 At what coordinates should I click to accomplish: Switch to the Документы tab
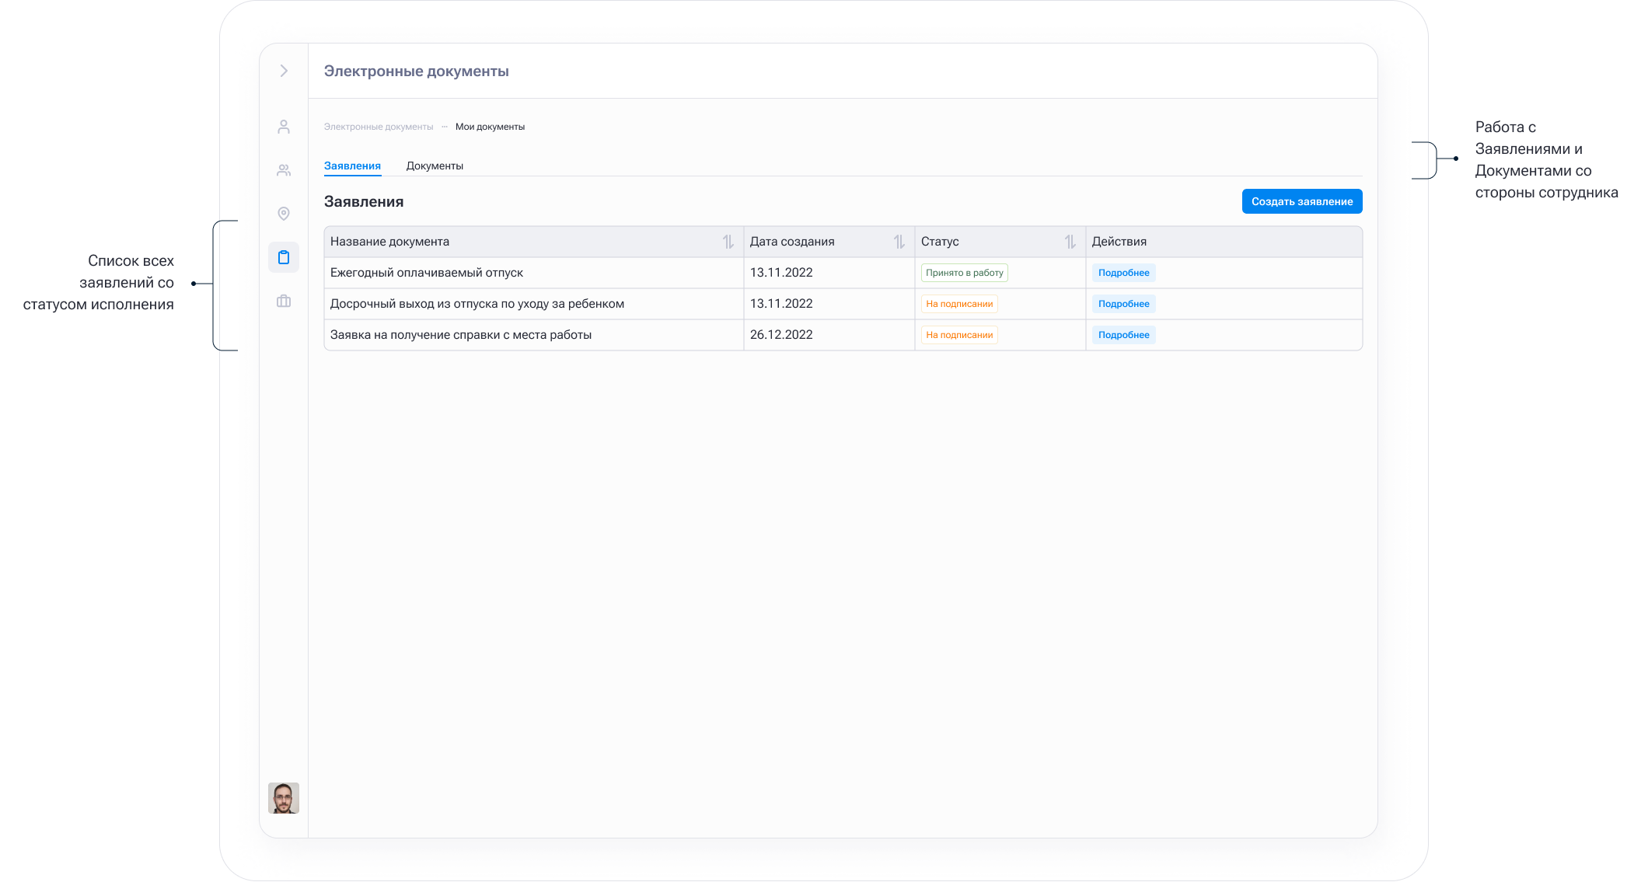coord(435,166)
